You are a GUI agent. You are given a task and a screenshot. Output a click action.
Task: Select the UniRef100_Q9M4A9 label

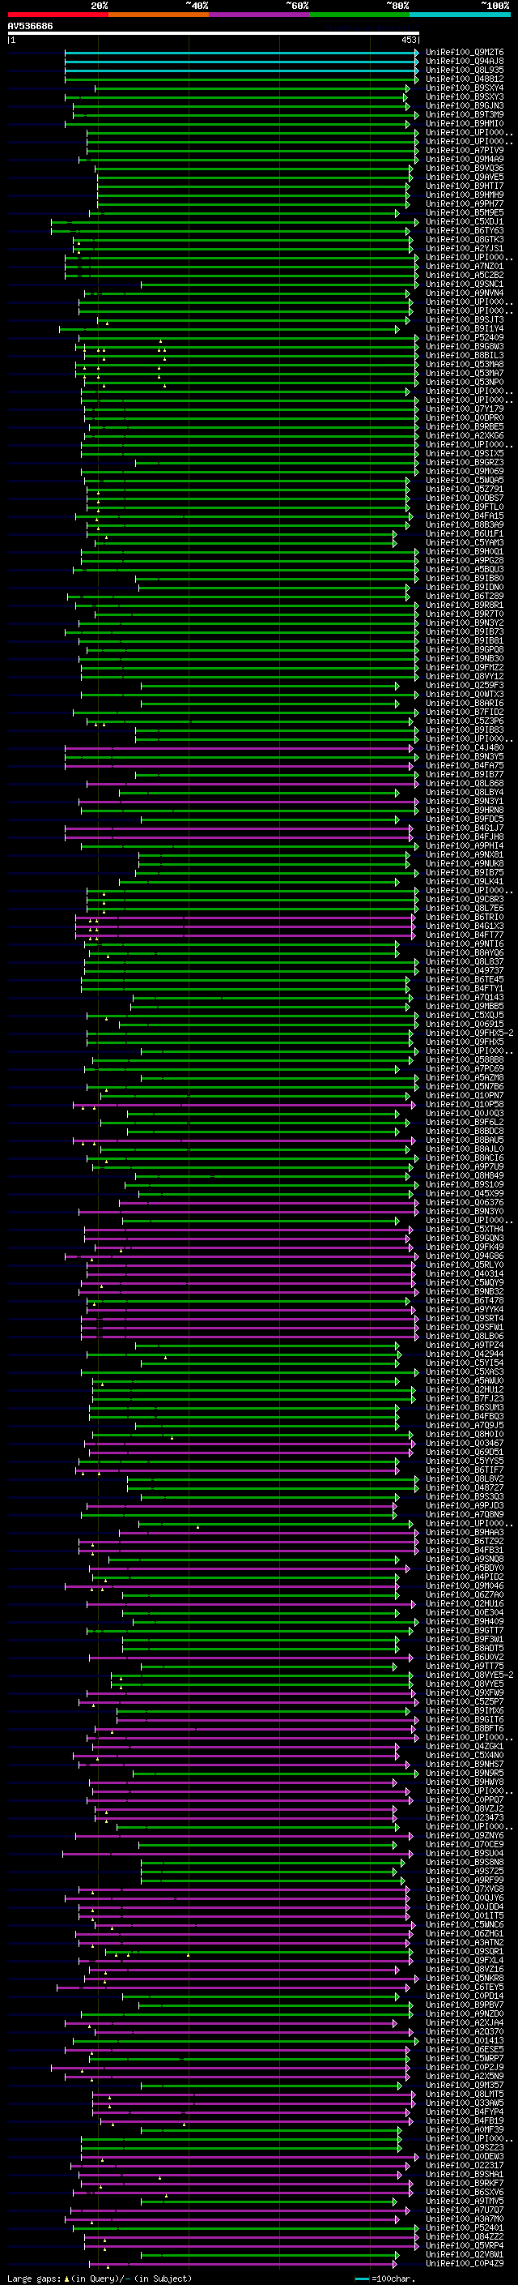click(x=465, y=160)
